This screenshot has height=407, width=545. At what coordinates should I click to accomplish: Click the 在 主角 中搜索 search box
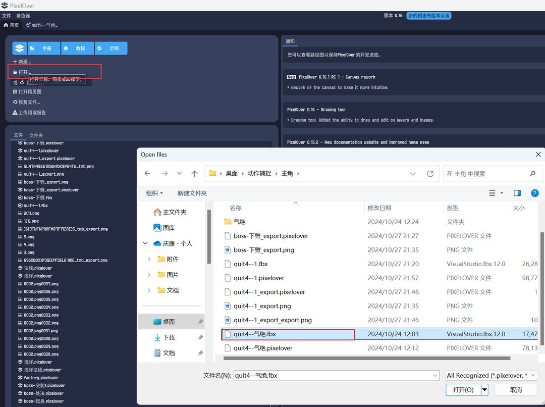click(492, 174)
